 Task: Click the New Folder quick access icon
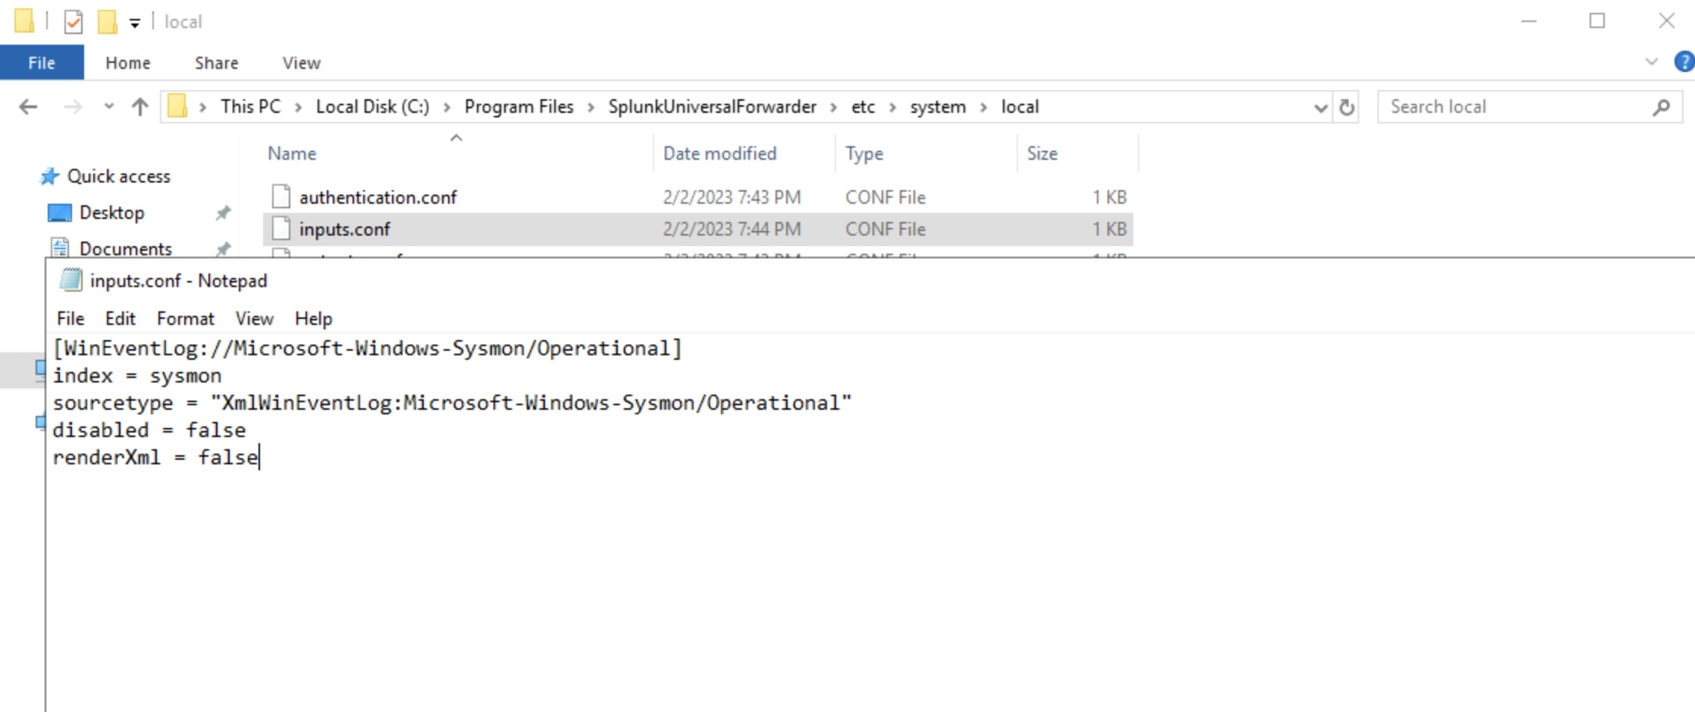[x=108, y=22]
